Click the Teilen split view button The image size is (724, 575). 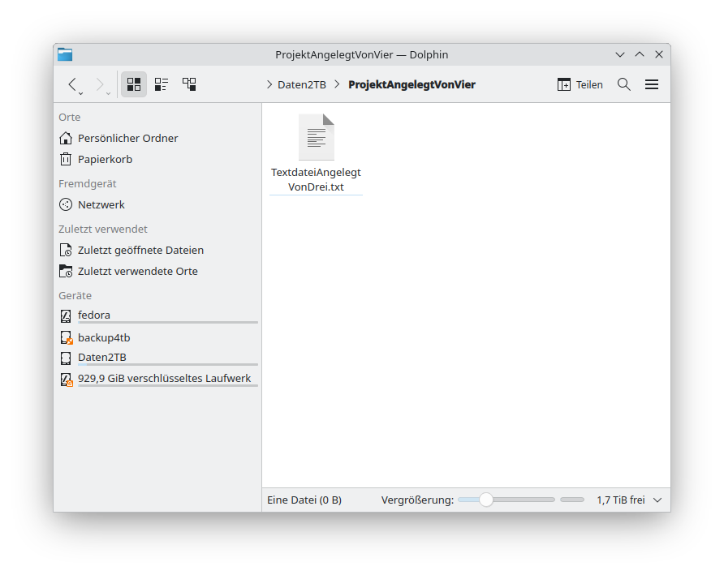580,84
